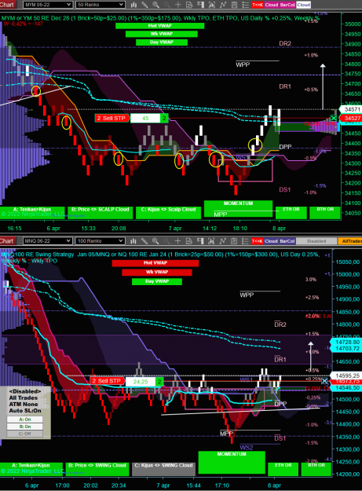Select Chart tab of top window
362x491 pixels.
(7, 5)
